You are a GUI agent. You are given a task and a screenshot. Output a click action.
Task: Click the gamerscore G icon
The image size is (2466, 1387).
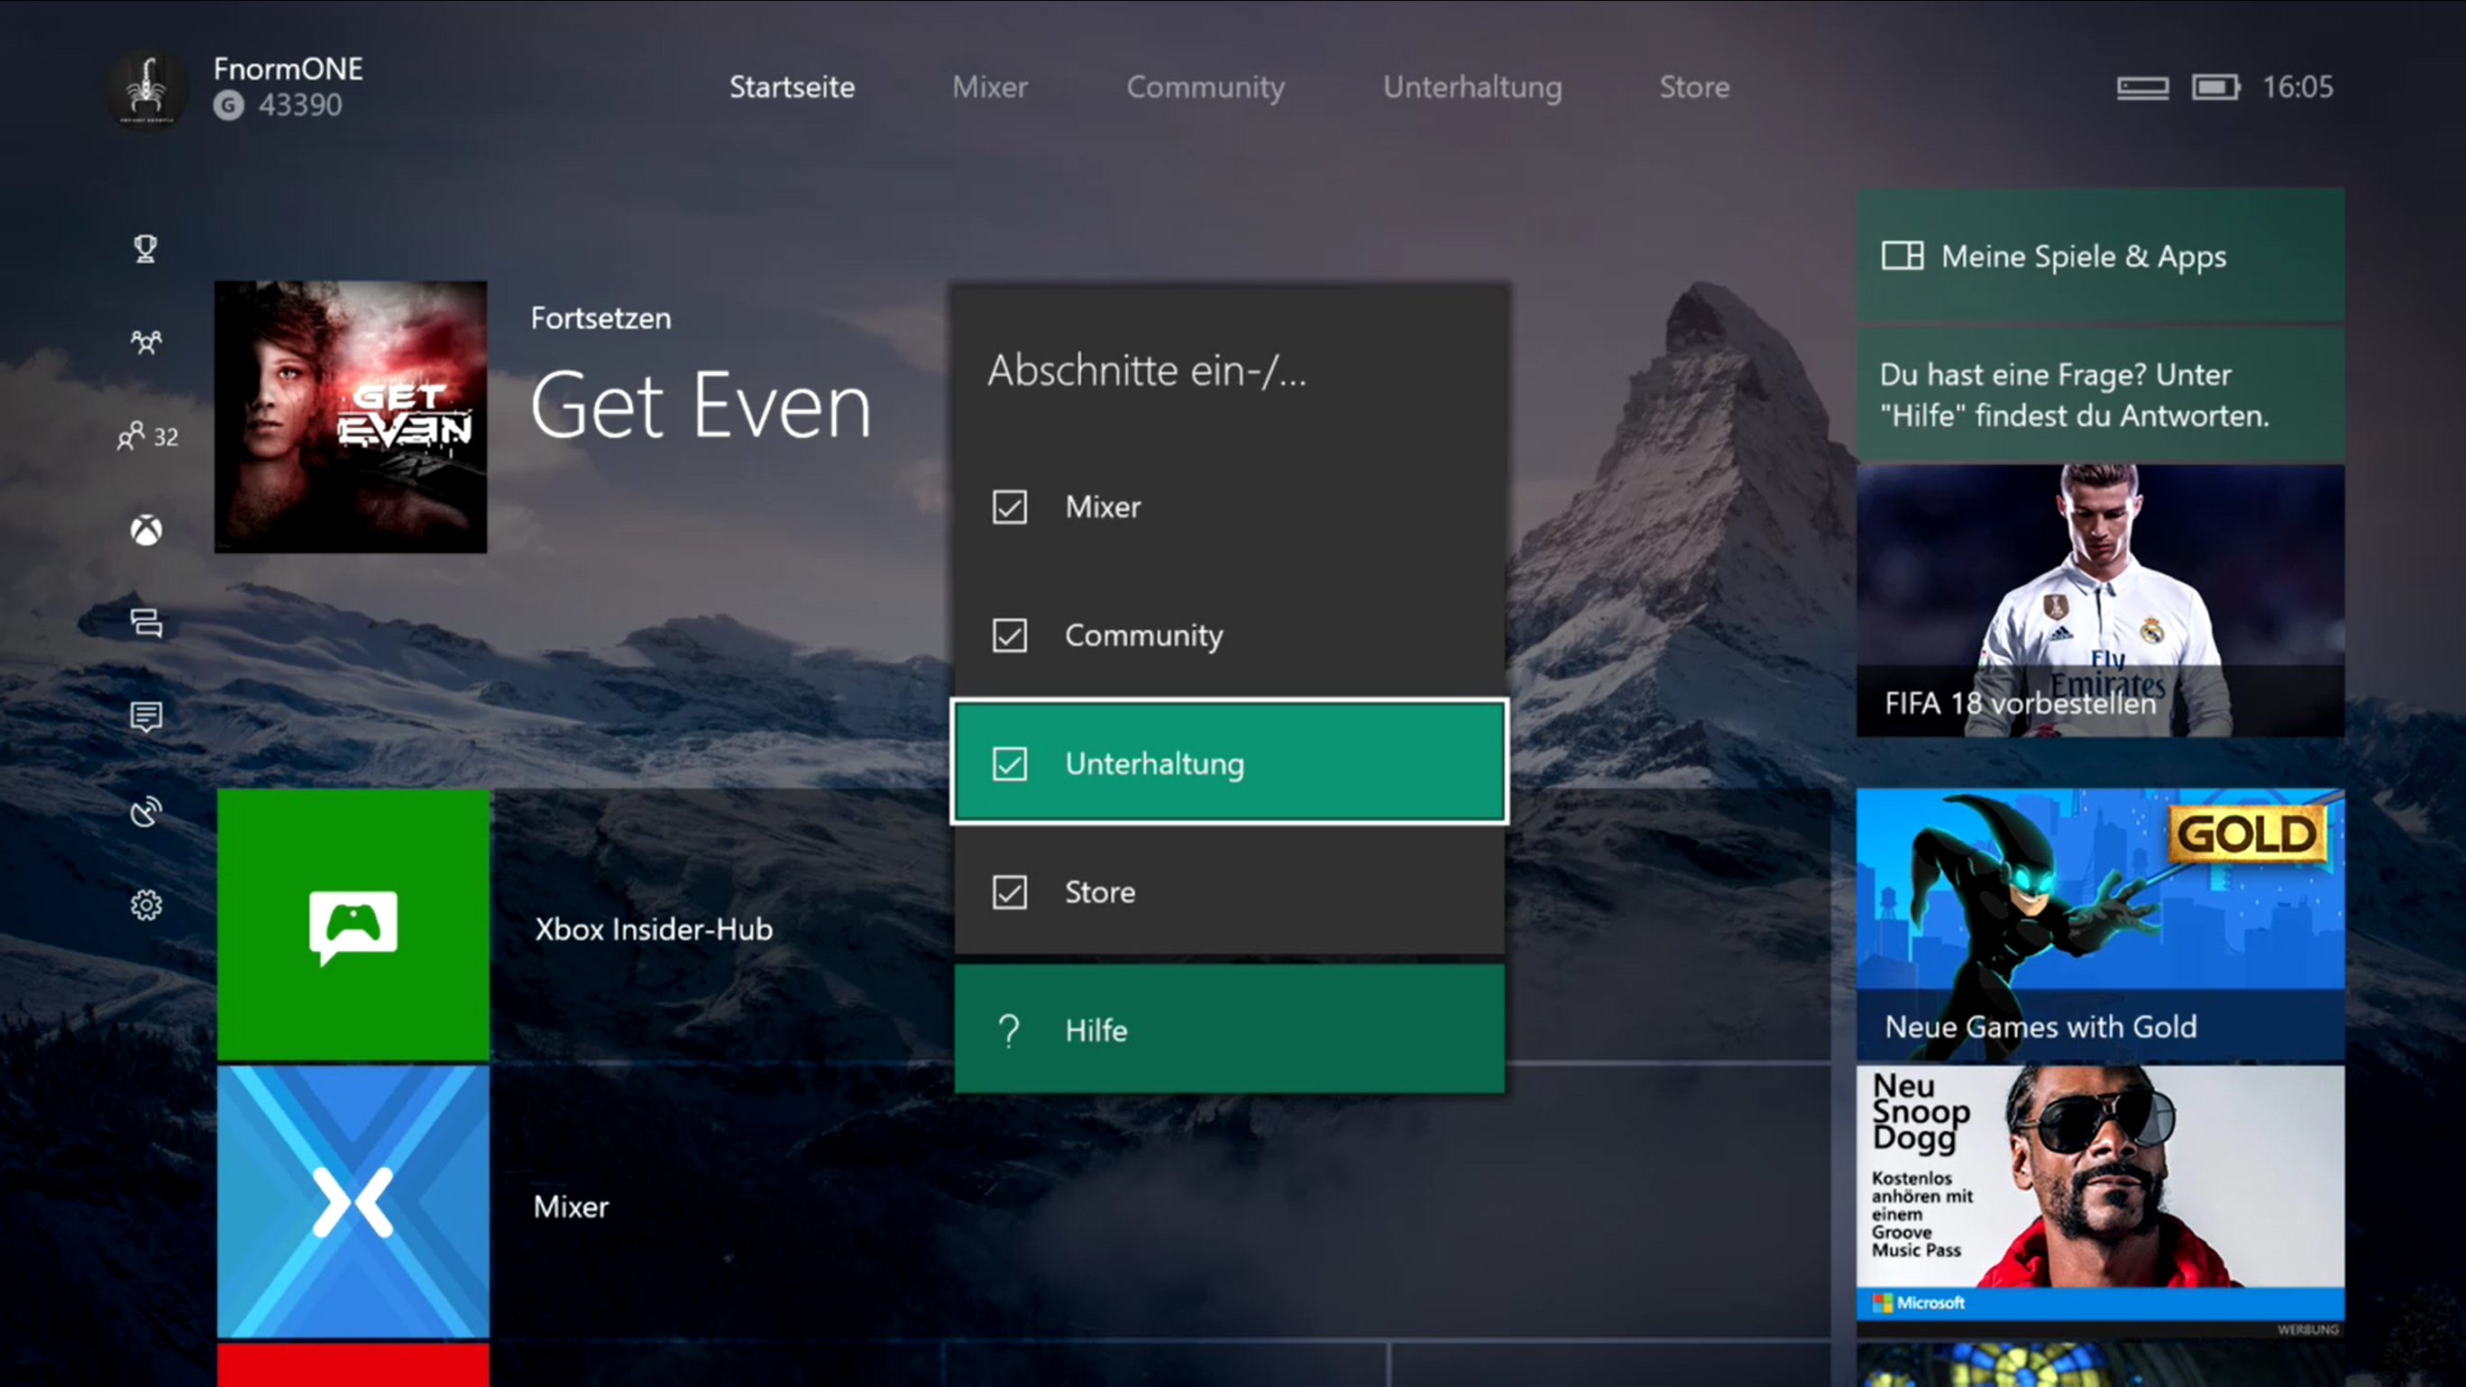(228, 105)
